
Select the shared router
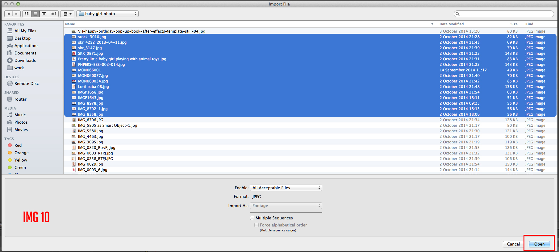click(x=20, y=99)
